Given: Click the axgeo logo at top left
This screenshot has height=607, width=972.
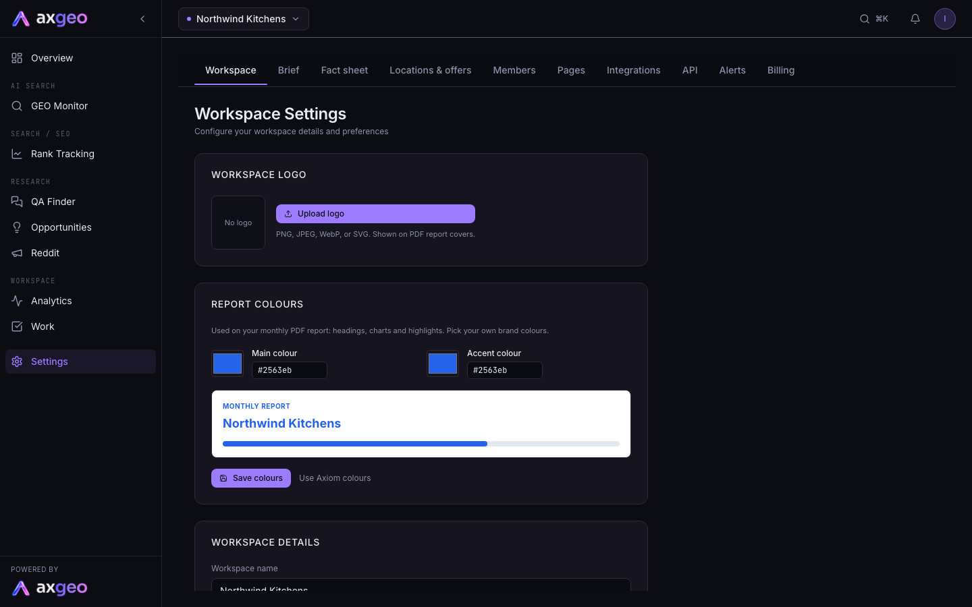Looking at the screenshot, I should coord(50,19).
